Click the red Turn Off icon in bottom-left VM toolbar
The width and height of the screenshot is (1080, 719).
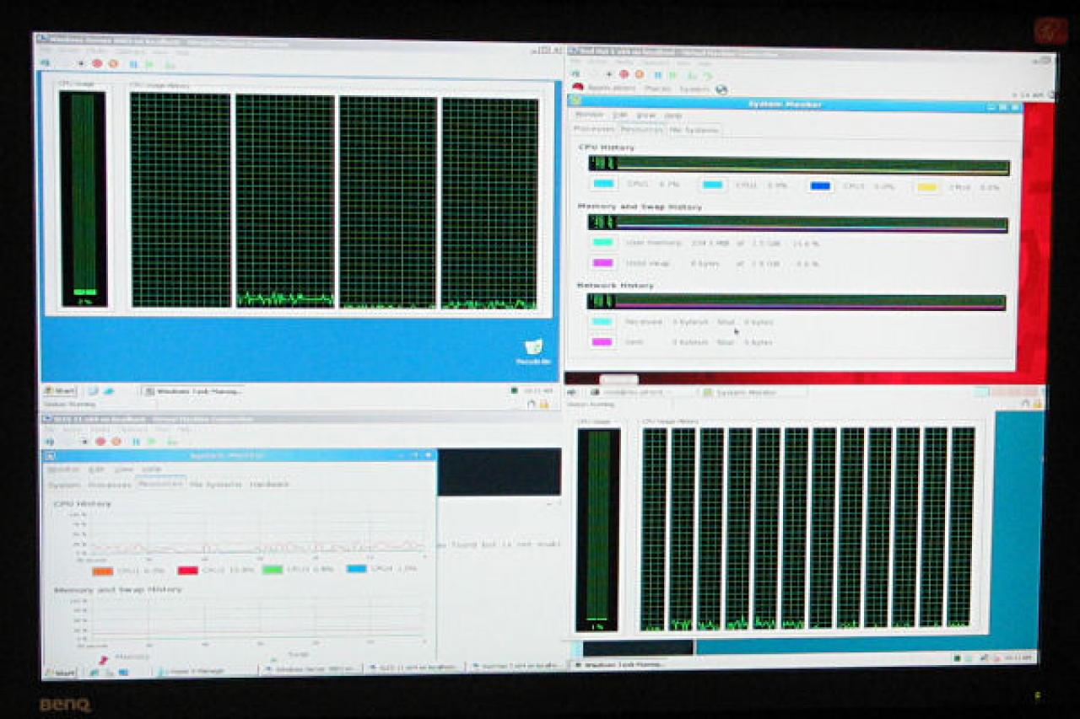(x=100, y=441)
